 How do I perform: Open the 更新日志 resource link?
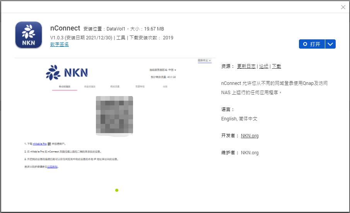tap(246, 66)
